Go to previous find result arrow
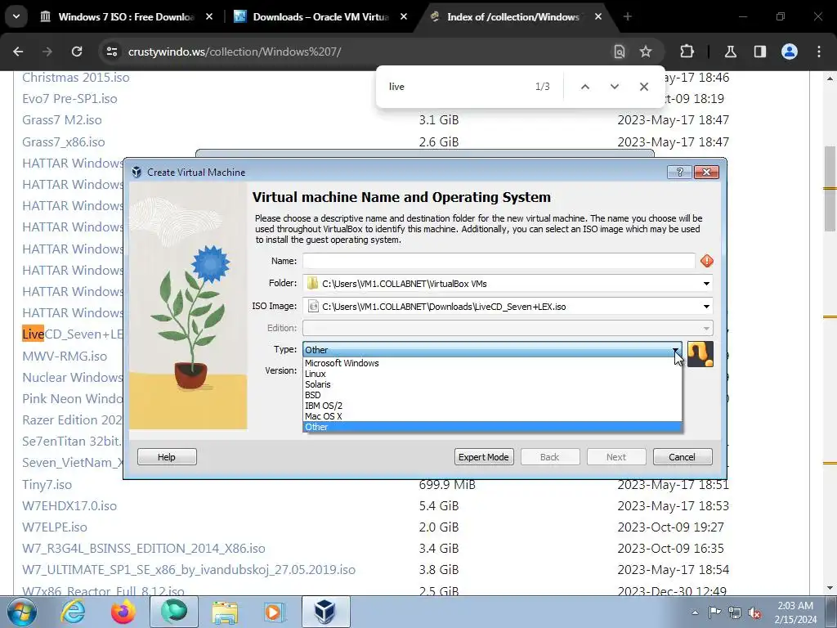The image size is (837, 628). point(585,87)
